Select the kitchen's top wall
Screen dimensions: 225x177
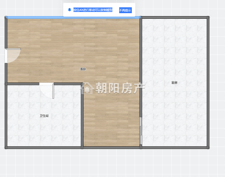point(174,18)
